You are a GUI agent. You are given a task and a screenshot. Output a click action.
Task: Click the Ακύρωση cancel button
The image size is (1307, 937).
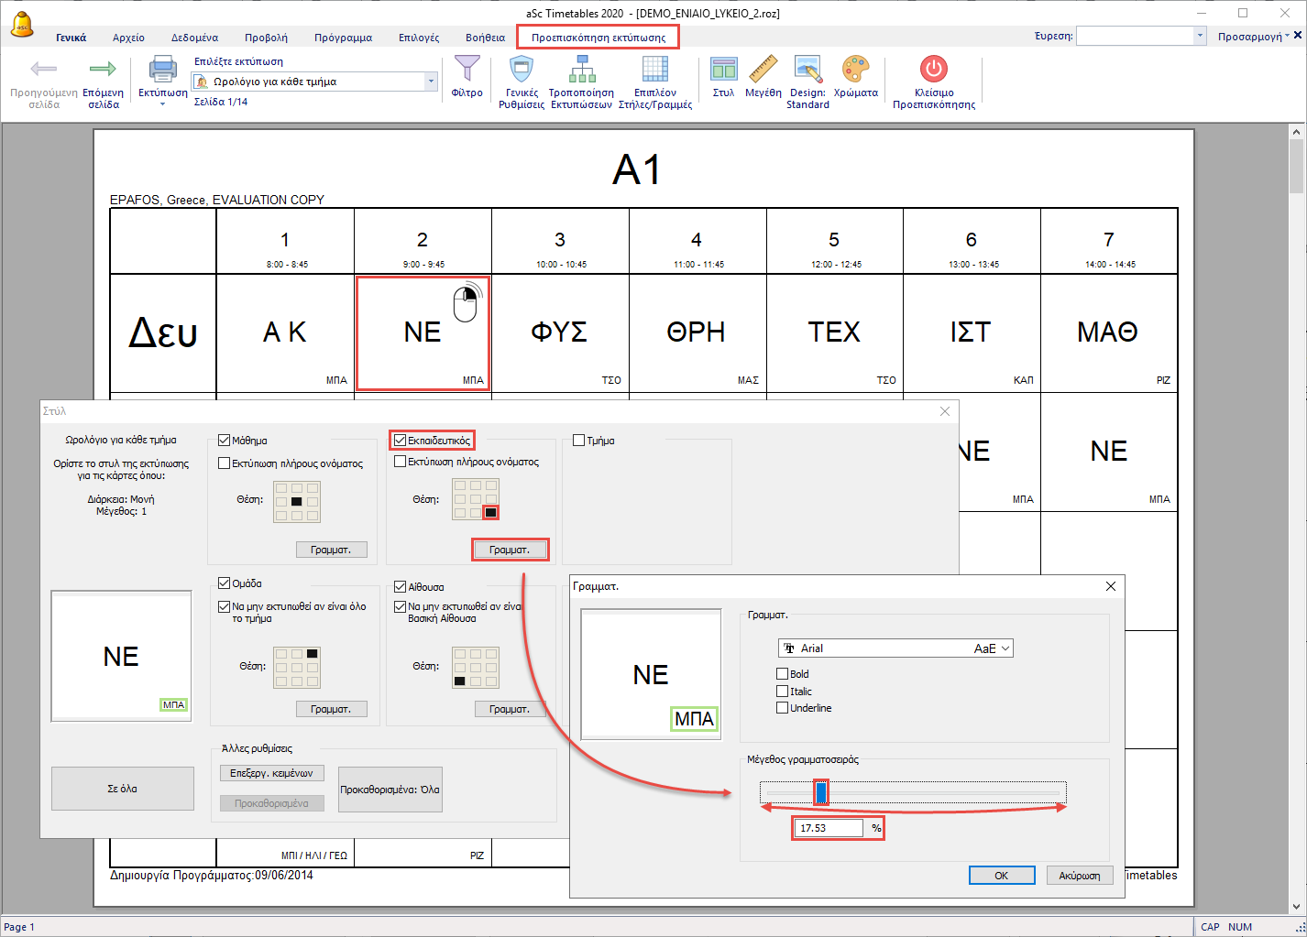1080,876
